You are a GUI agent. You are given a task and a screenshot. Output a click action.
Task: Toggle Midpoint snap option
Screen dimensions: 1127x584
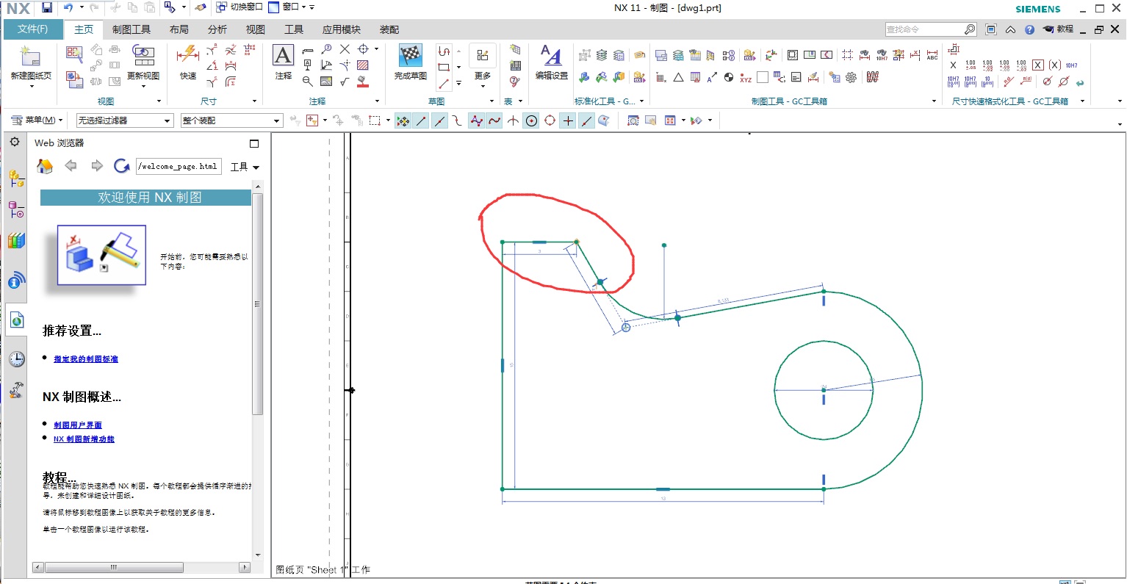[439, 120]
